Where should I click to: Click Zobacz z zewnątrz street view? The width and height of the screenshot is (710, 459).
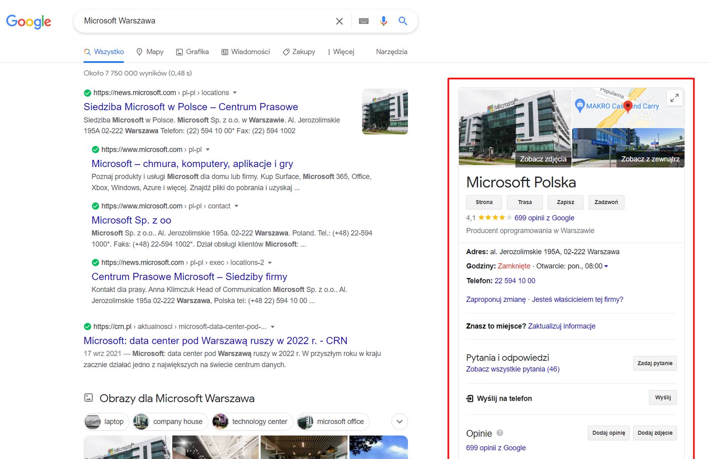650,159
